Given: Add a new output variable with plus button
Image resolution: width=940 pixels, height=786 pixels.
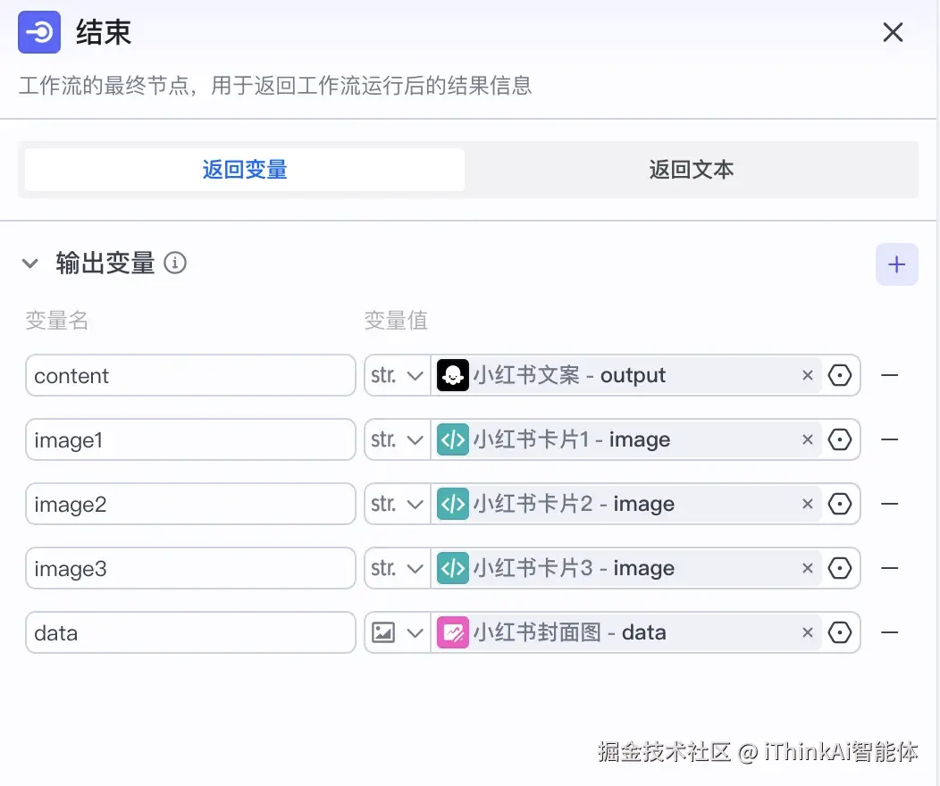Looking at the screenshot, I should (896, 263).
